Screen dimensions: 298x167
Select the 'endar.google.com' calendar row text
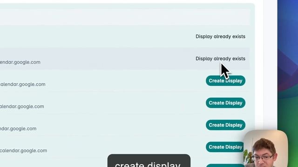point(20,62)
